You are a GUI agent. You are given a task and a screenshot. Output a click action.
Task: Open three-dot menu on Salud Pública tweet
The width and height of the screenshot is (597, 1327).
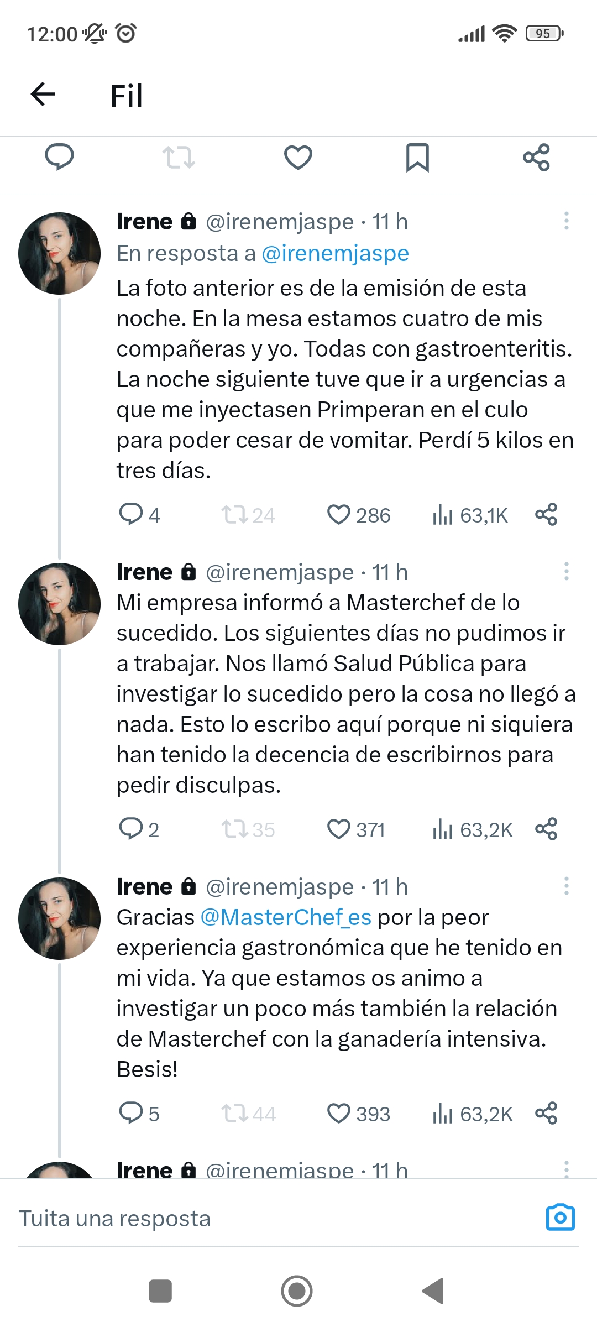tap(566, 571)
